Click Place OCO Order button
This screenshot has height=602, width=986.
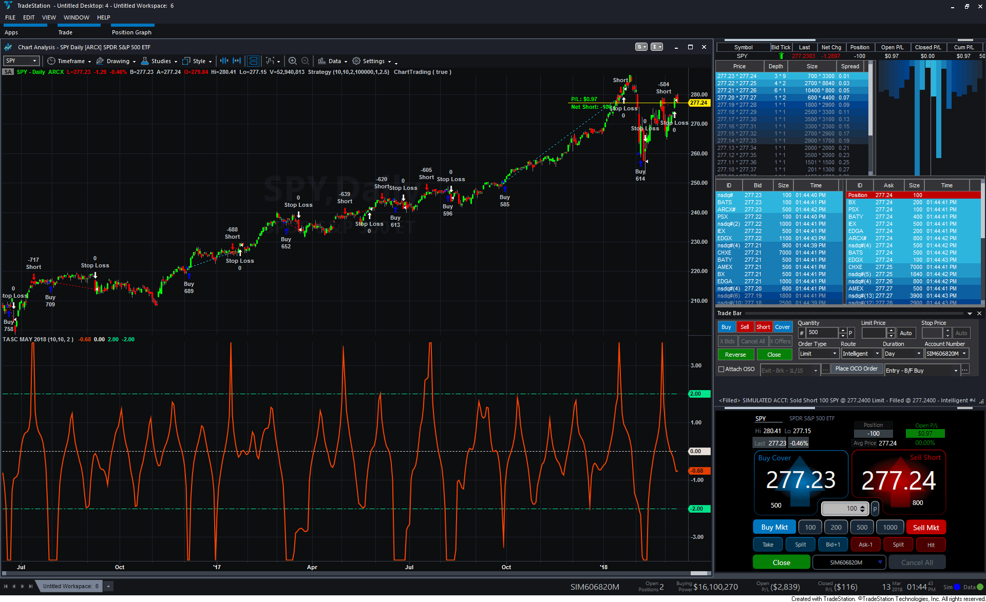tap(856, 368)
